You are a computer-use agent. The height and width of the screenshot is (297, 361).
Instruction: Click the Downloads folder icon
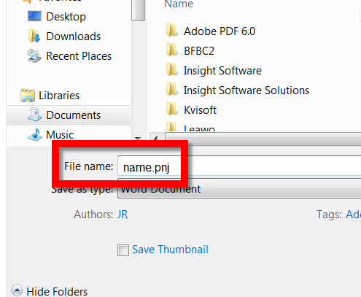pos(34,36)
